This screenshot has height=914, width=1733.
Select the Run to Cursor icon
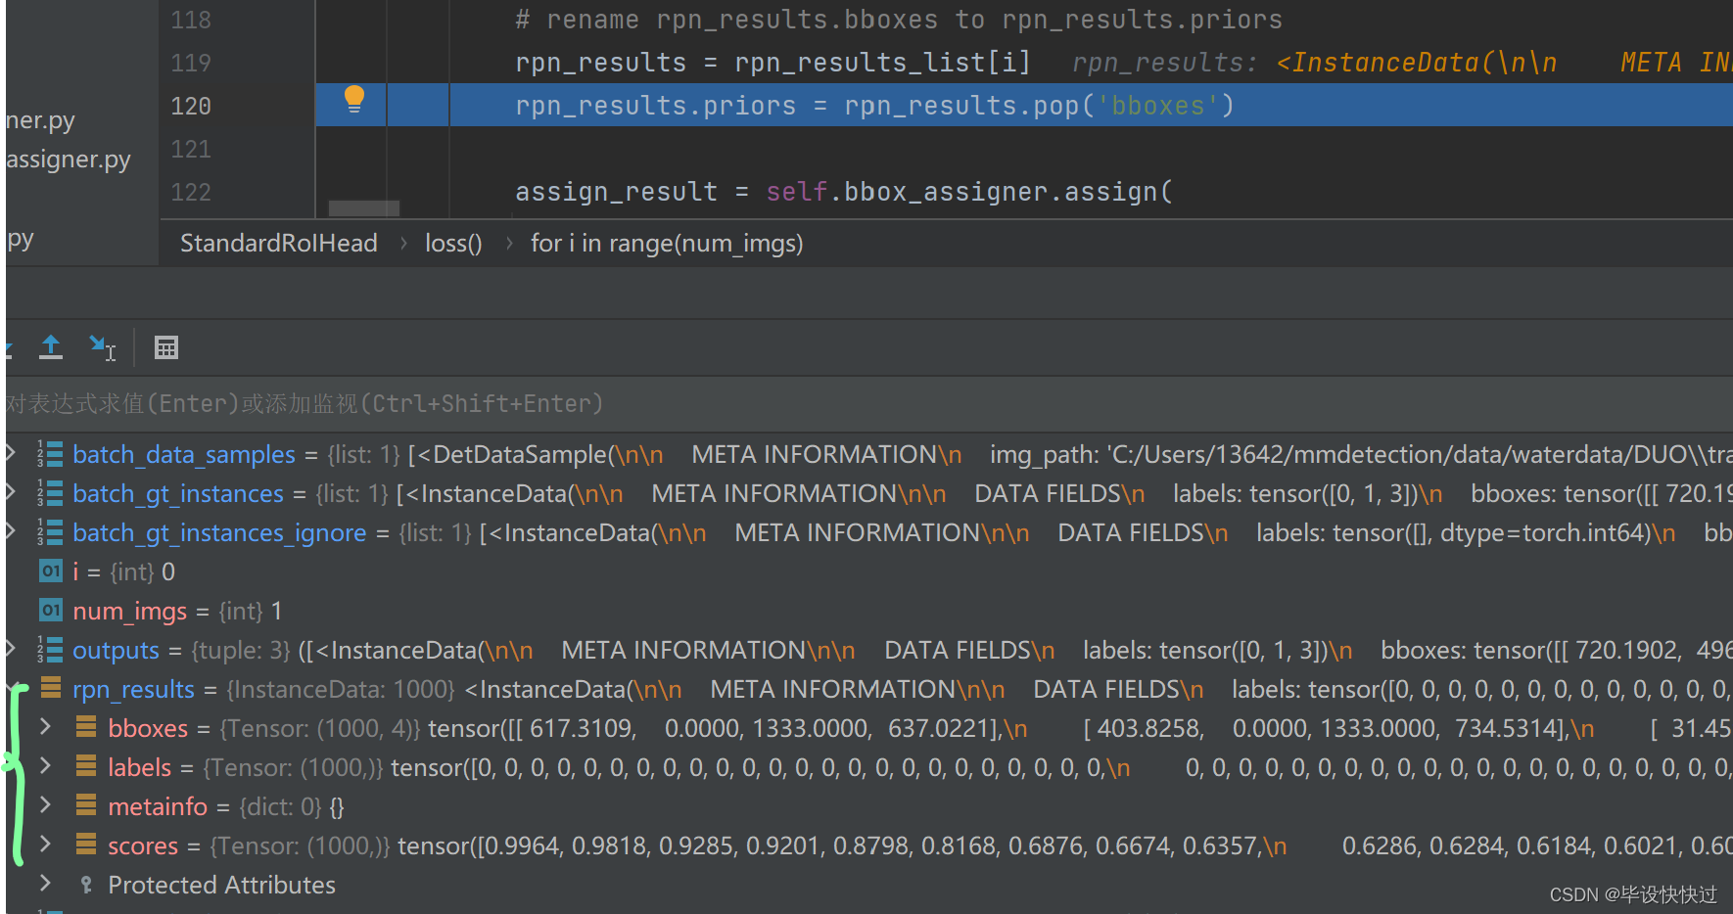[102, 347]
